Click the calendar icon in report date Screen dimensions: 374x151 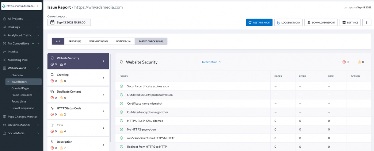click(53, 22)
